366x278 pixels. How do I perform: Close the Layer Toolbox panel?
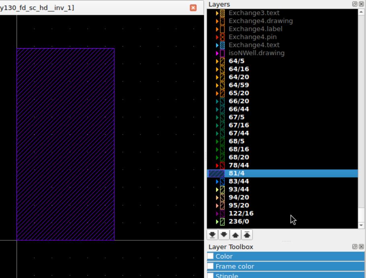[x=361, y=247]
